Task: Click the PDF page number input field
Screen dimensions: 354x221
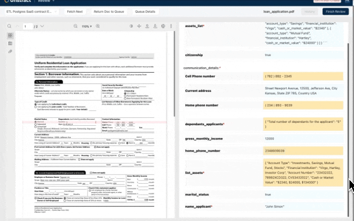Action: 28,26
